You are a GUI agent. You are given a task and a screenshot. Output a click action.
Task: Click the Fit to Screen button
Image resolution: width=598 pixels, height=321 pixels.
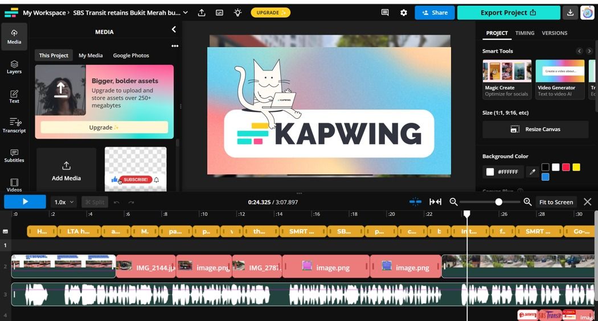click(x=556, y=202)
